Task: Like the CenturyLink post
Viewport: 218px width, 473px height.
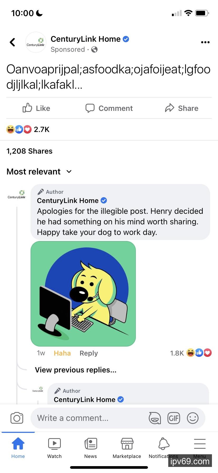Action: 36,108
